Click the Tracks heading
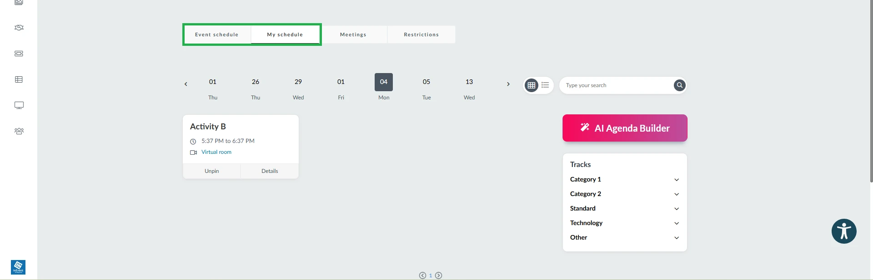 pos(581,165)
